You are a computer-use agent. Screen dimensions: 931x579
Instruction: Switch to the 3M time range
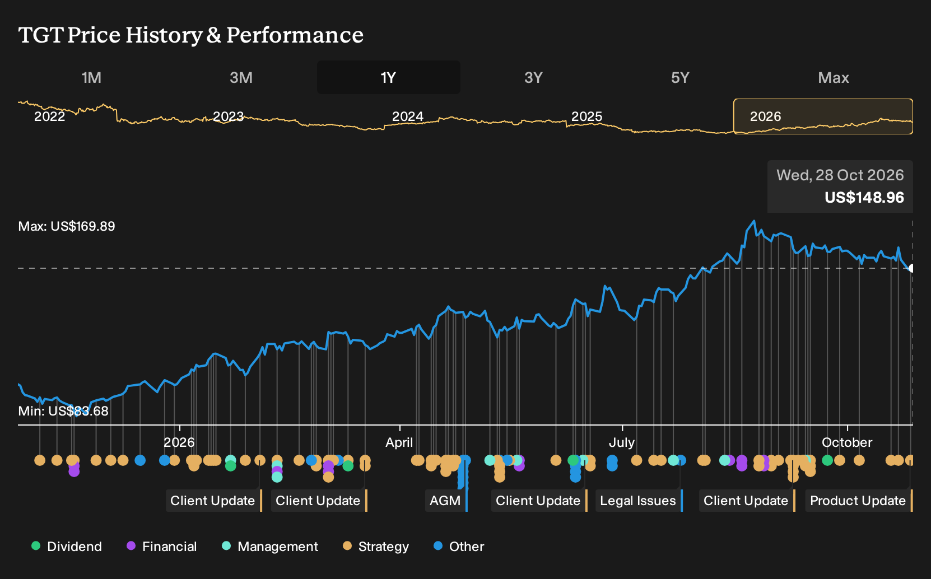click(x=241, y=77)
